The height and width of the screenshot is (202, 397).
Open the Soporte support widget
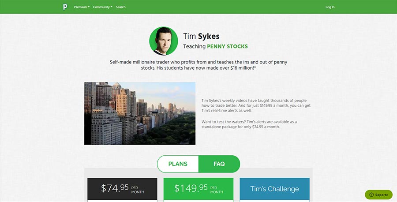point(379,195)
